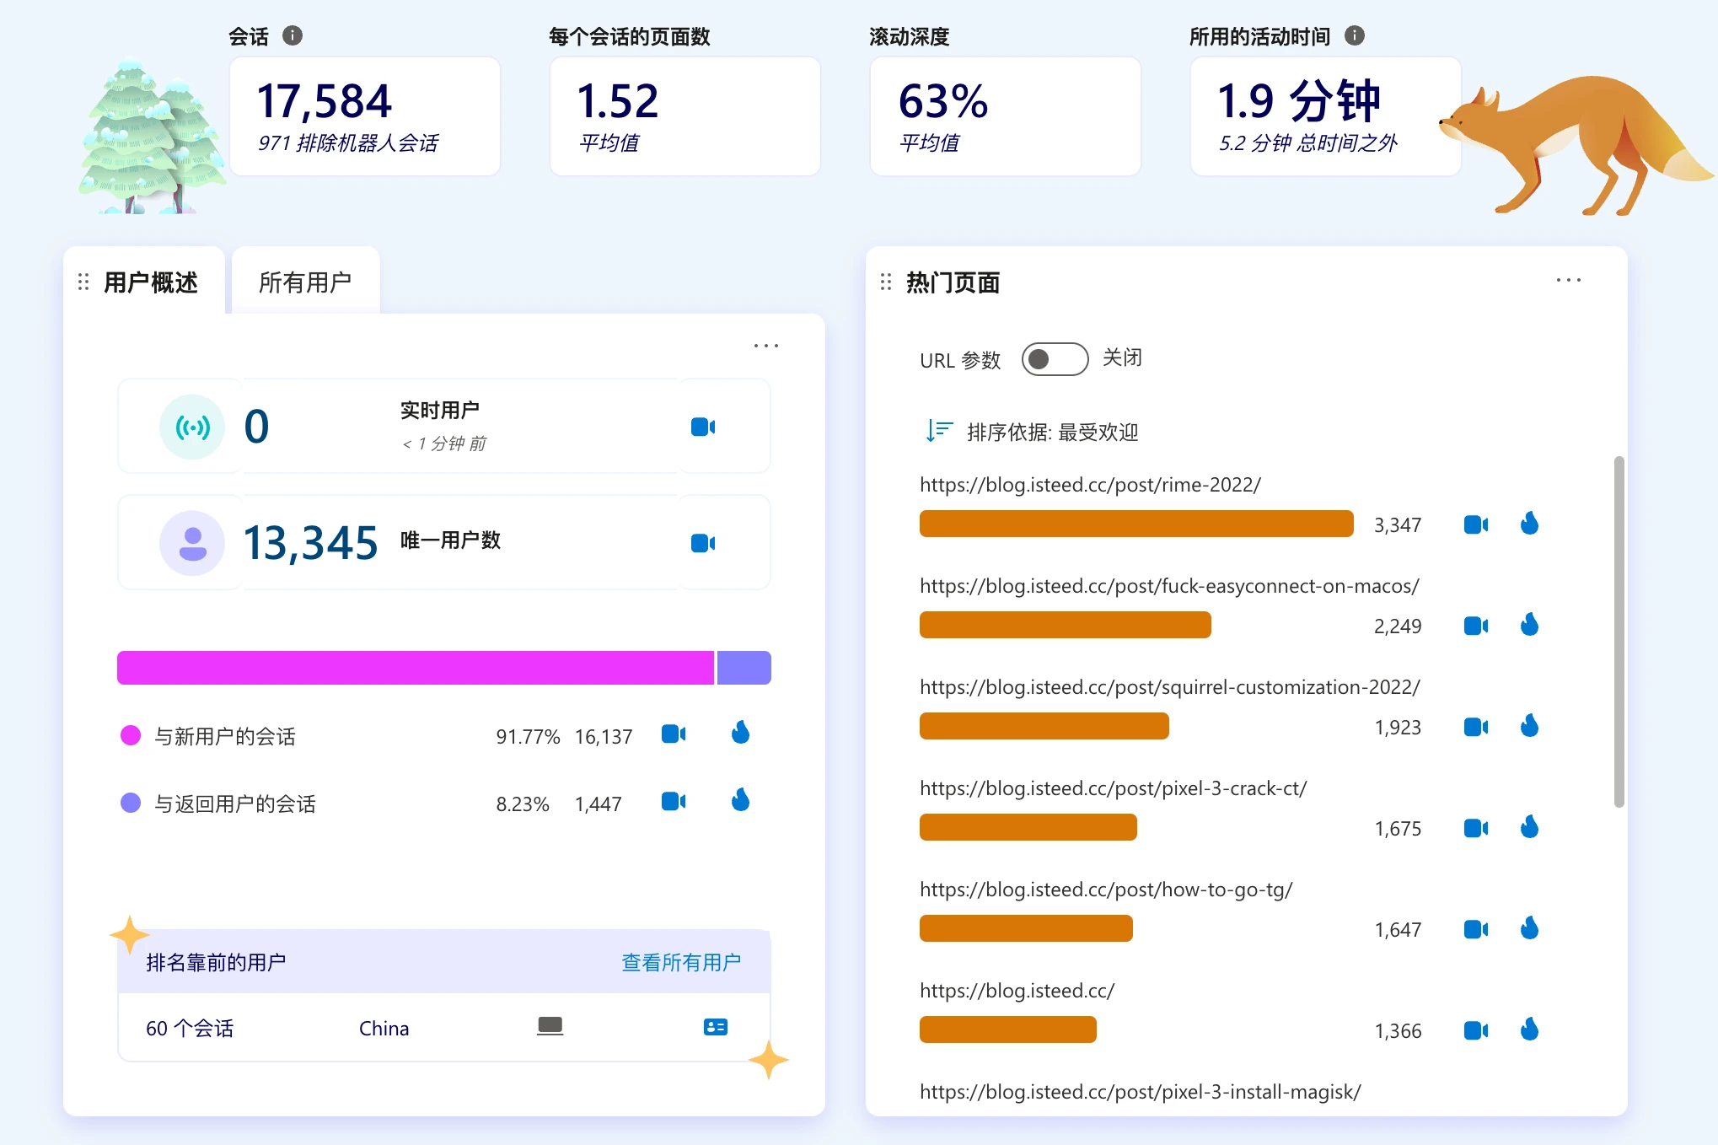The height and width of the screenshot is (1145, 1718).
Task: Open recordings icon beside 唯一用户数
Action: pyautogui.click(x=702, y=543)
